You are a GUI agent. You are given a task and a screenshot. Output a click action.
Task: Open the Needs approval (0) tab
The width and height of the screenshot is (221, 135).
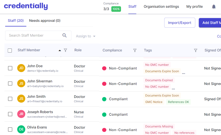click(45, 21)
